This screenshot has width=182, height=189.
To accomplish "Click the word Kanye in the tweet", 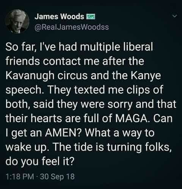I will click(146, 75).
